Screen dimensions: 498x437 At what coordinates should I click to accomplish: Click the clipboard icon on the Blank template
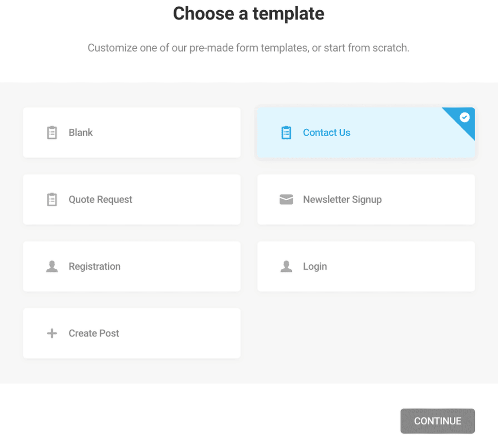(x=52, y=132)
